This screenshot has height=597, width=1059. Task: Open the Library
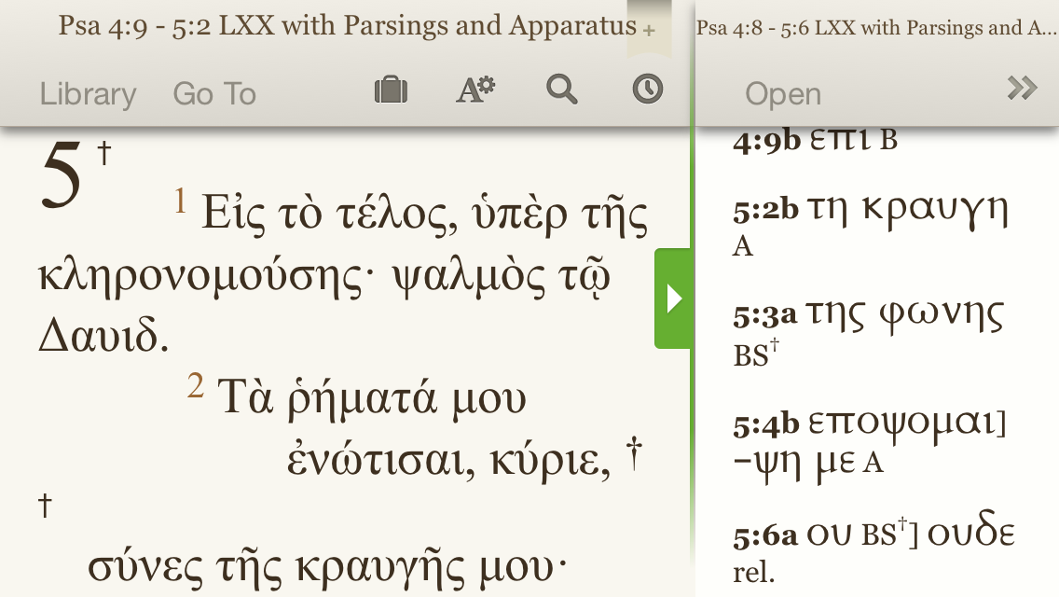pos(88,93)
